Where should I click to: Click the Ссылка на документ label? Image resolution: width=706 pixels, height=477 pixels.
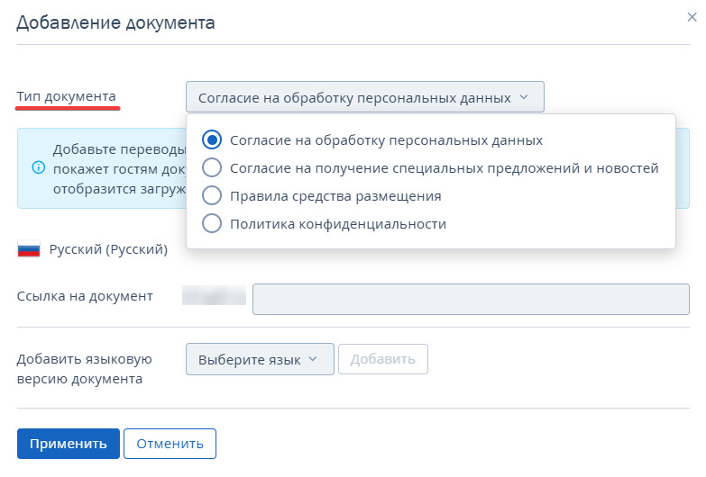point(85,296)
